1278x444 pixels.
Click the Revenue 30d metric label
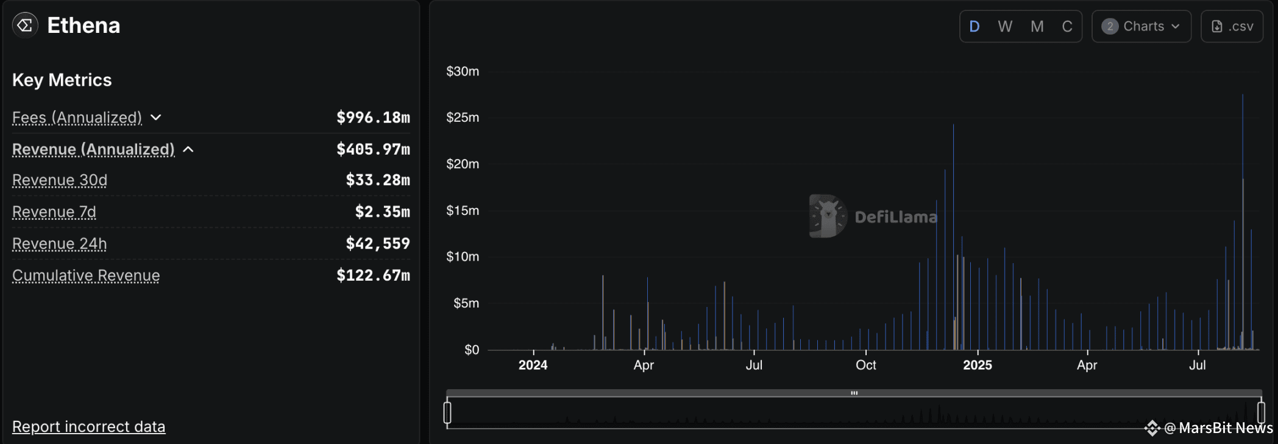(60, 180)
